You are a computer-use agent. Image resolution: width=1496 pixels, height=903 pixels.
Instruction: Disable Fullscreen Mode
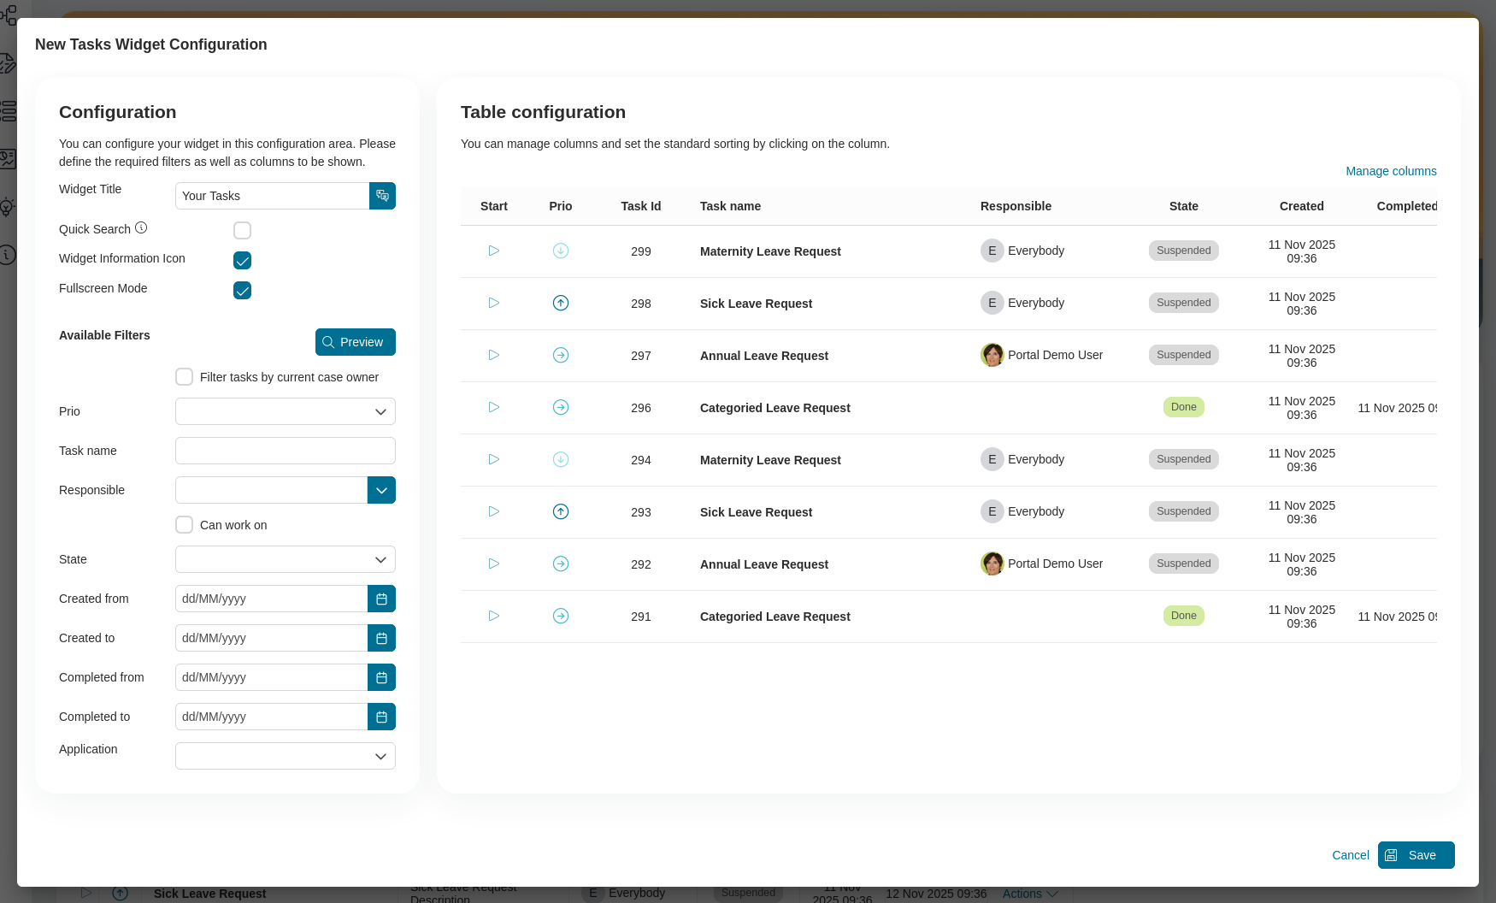[242, 291]
